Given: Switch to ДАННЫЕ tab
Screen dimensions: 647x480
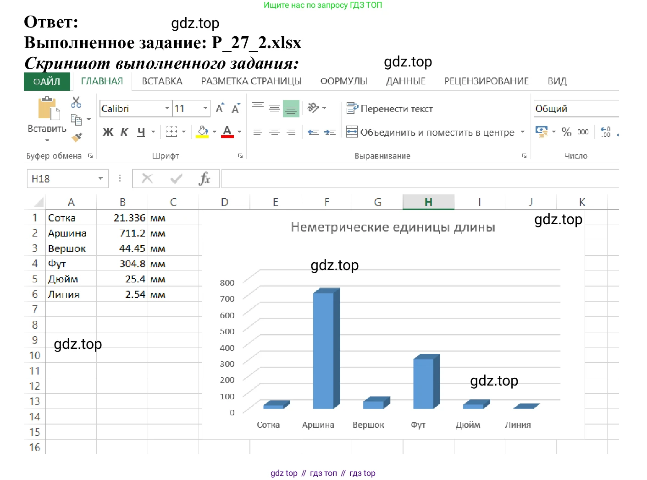Looking at the screenshot, I should (405, 81).
